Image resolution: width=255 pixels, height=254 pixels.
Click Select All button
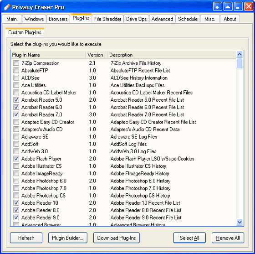tap(189, 238)
